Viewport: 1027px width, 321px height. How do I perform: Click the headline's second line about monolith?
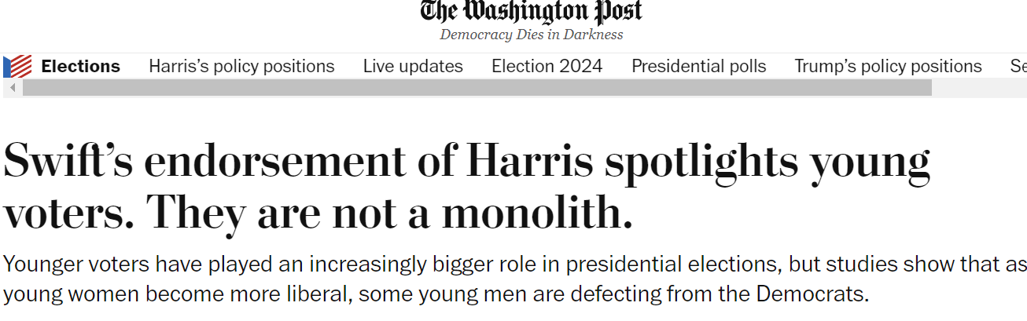(x=318, y=213)
